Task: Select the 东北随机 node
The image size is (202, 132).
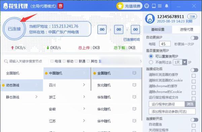Action: point(116,85)
